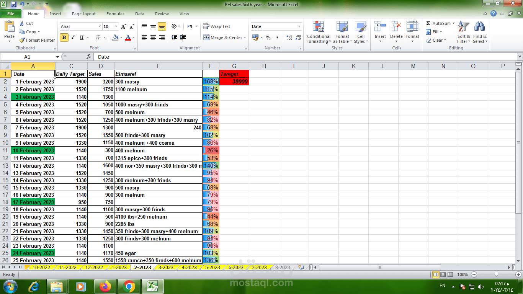Apply Comma Style number format
The width and height of the screenshot is (523, 294).
(277, 38)
